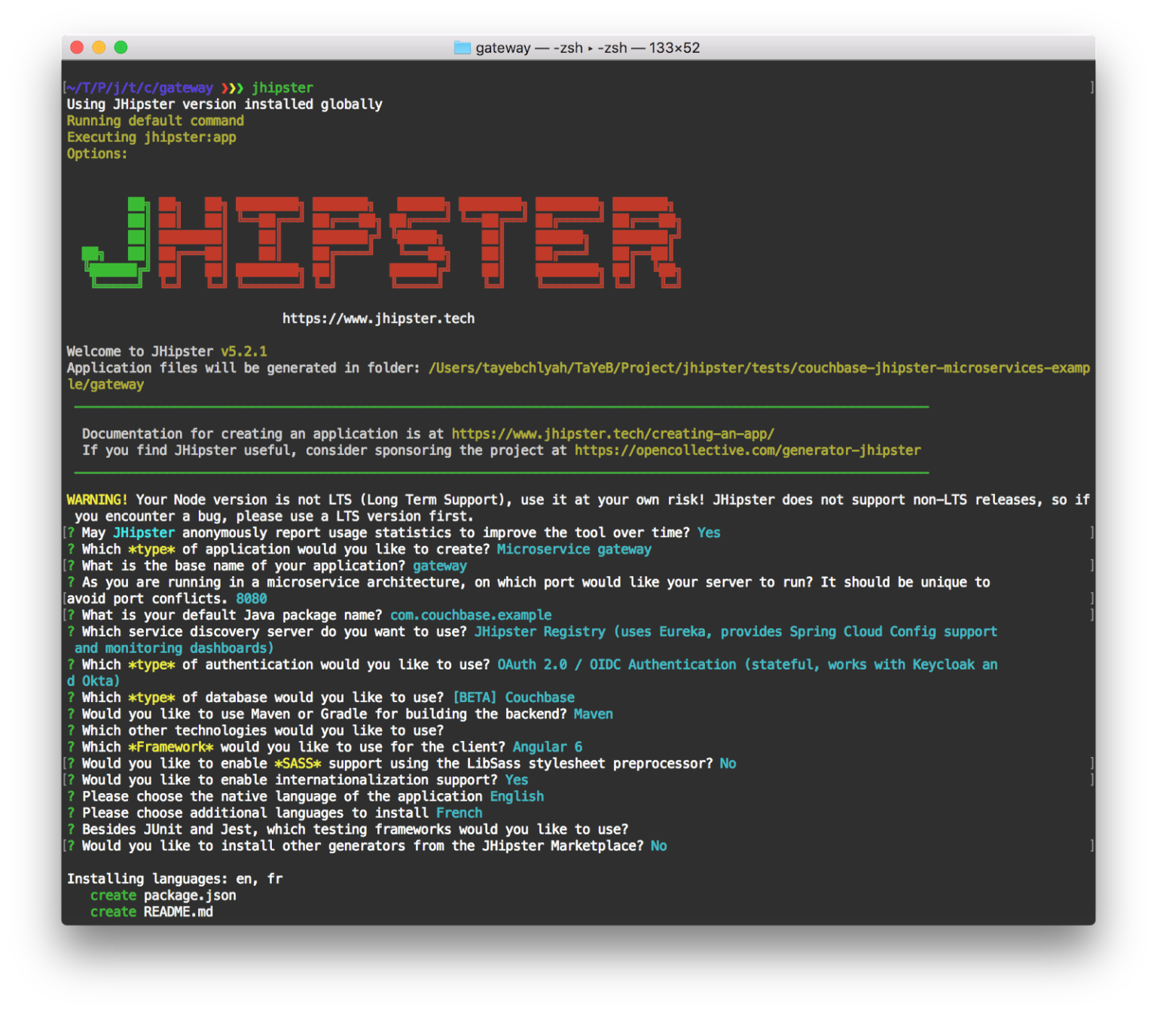Screen dimensions: 1157x1013
Task: Click the No answer for SASS LibSass support
Action: coord(727,763)
